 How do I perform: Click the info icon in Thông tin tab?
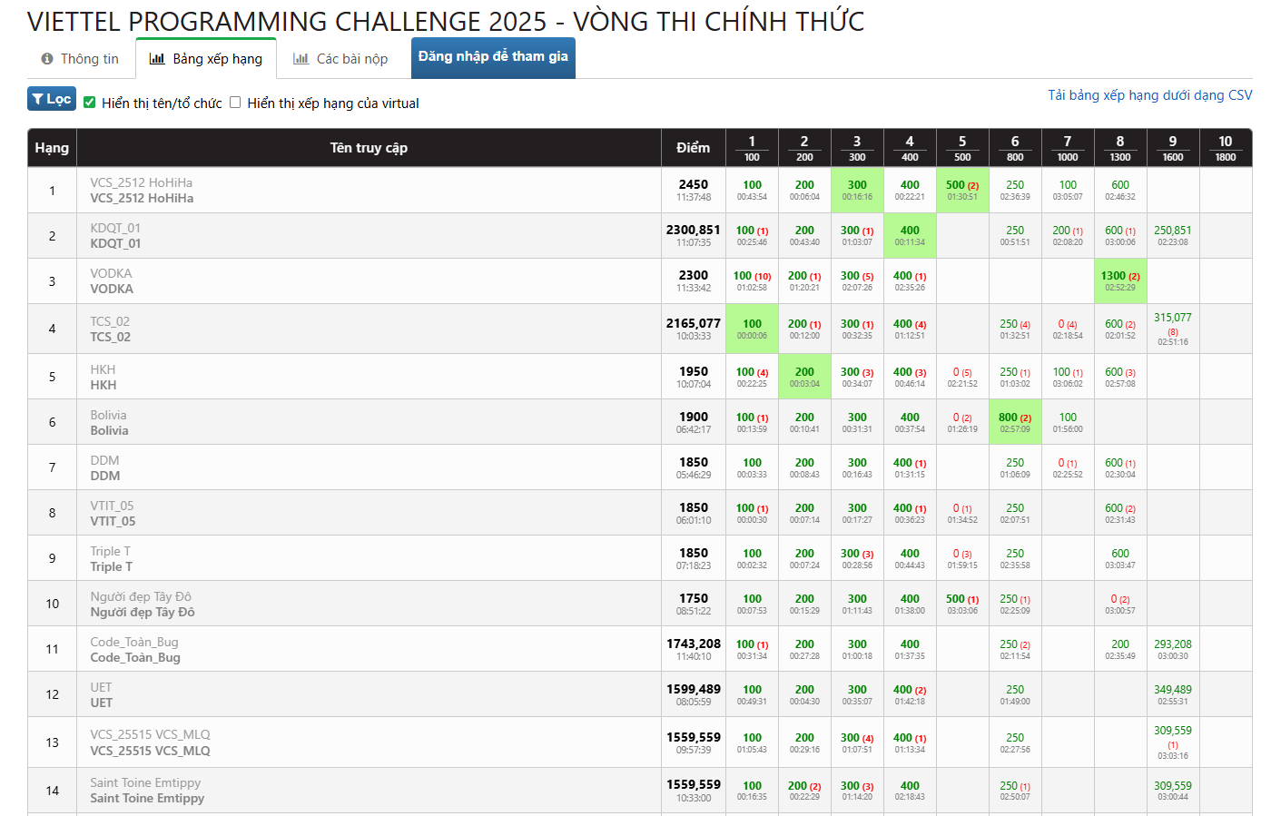tap(47, 59)
